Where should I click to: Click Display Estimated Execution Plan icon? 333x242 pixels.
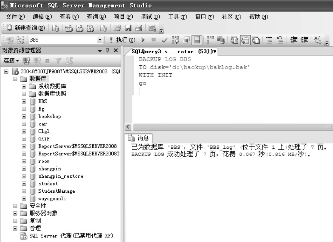[x=175, y=40]
